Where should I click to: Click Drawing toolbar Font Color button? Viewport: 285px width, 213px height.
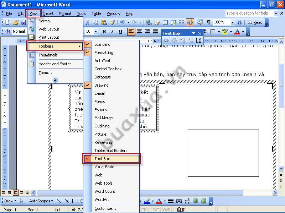click(x=159, y=201)
